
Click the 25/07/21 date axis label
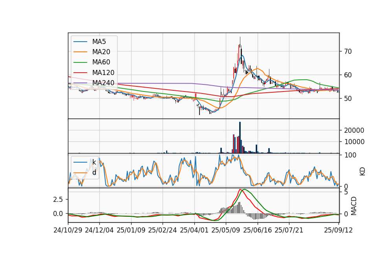pyautogui.click(x=289, y=230)
